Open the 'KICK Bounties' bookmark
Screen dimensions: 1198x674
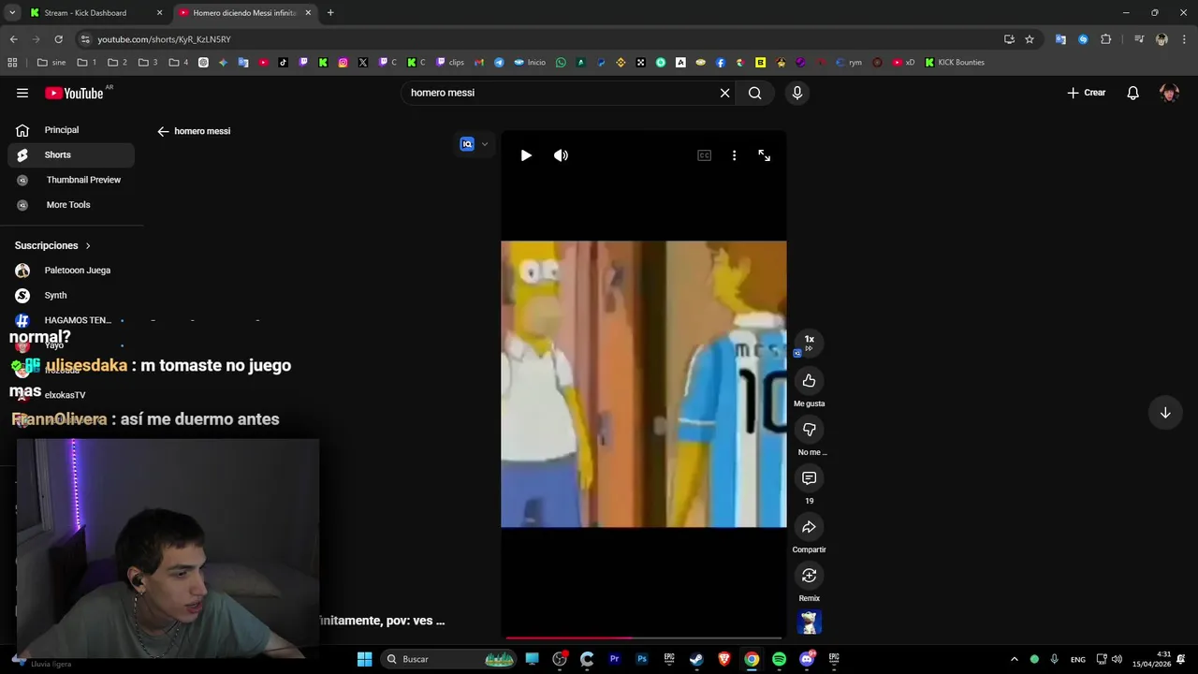[955, 63]
